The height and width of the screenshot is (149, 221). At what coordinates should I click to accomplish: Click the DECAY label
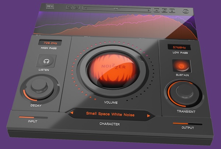click(x=36, y=106)
